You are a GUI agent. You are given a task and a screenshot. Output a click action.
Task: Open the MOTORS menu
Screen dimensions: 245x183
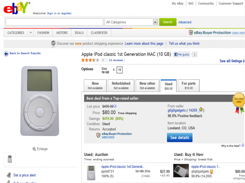[x=62, y=32]
